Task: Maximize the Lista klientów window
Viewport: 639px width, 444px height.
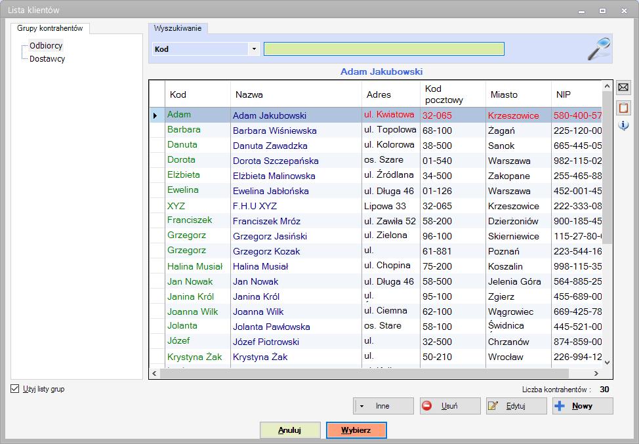Action: 602,10
